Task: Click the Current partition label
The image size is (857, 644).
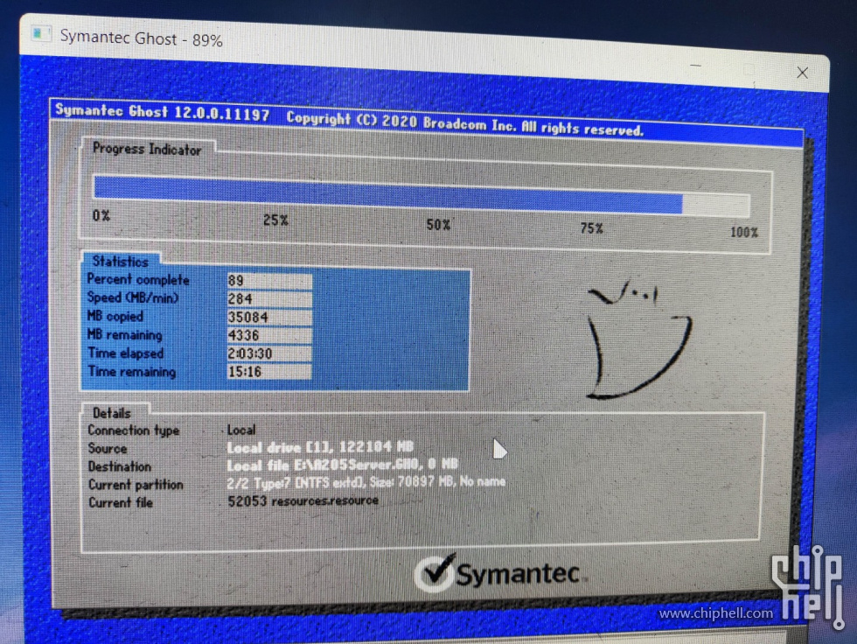Action: pos(136,485)
